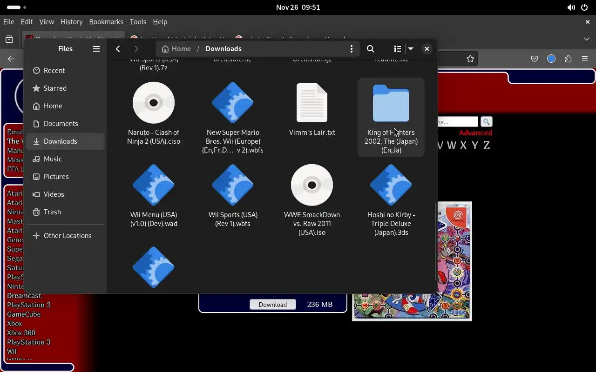
Task: Go forward in Files navigation
Action: (136, 49)
